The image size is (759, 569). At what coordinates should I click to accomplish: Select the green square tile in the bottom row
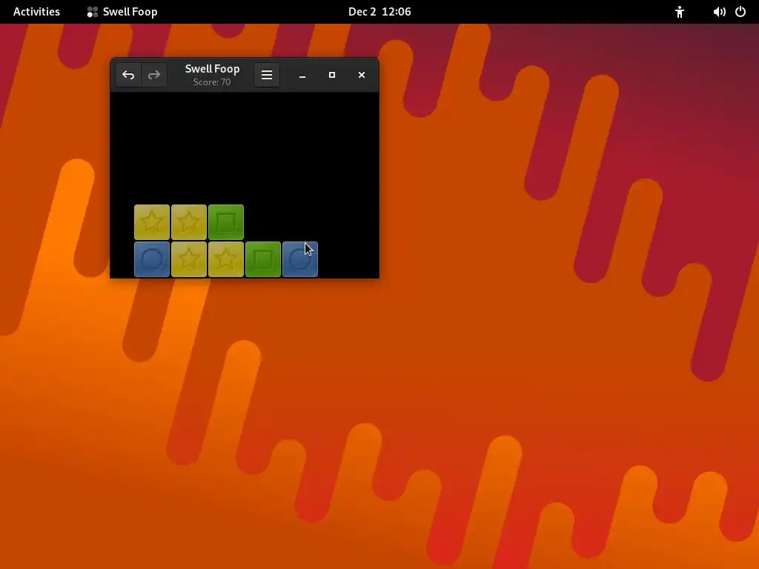click(x=263, y=259)
